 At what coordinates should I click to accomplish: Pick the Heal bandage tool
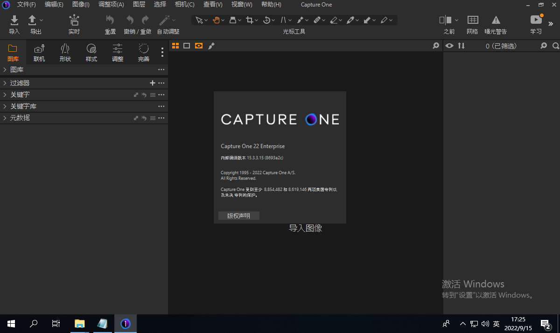(x=317, y=20)
